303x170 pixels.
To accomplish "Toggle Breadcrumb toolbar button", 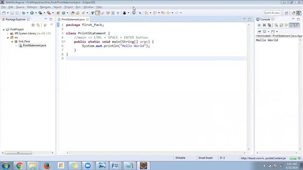I will tap(93, 13).
